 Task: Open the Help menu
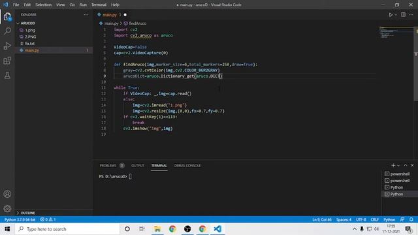pyautogui.click(x=115, y=5)
